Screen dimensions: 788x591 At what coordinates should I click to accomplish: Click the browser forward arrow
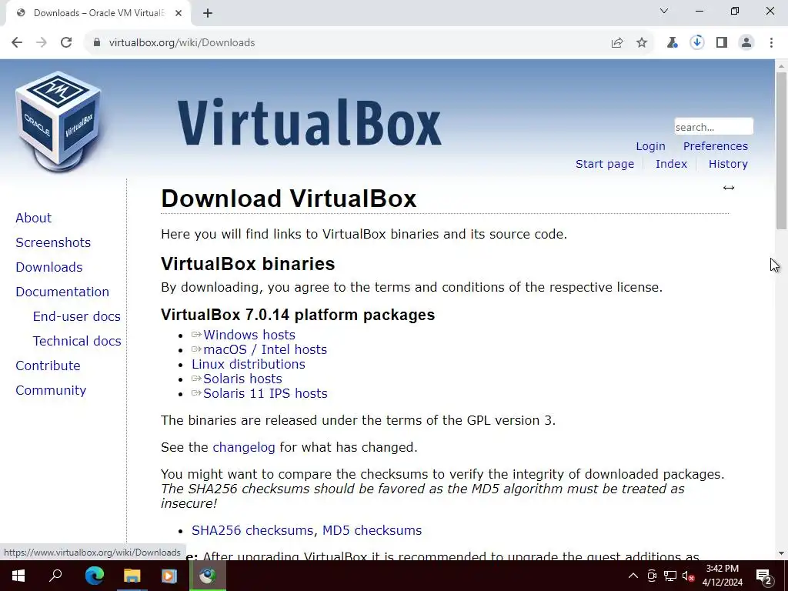42,43
